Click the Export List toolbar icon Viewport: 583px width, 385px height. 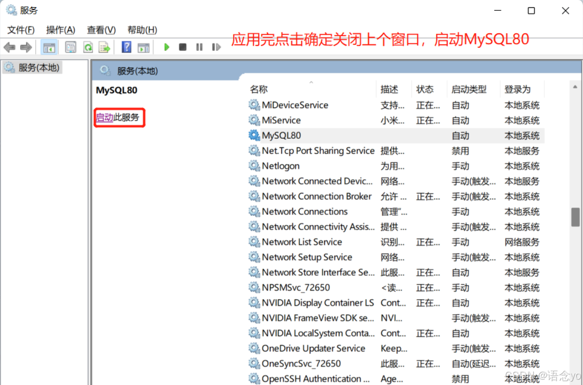click(x=104, y=47)
